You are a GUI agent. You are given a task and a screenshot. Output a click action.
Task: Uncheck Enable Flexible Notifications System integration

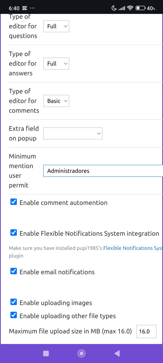14,233
